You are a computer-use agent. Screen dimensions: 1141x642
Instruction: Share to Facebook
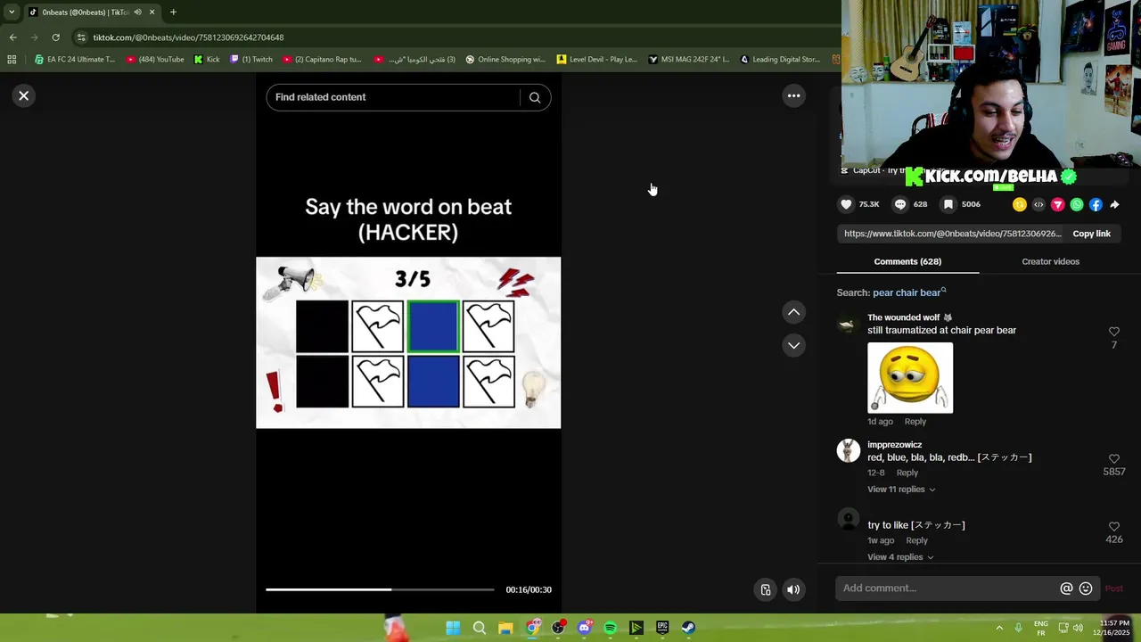point(1096,204)
